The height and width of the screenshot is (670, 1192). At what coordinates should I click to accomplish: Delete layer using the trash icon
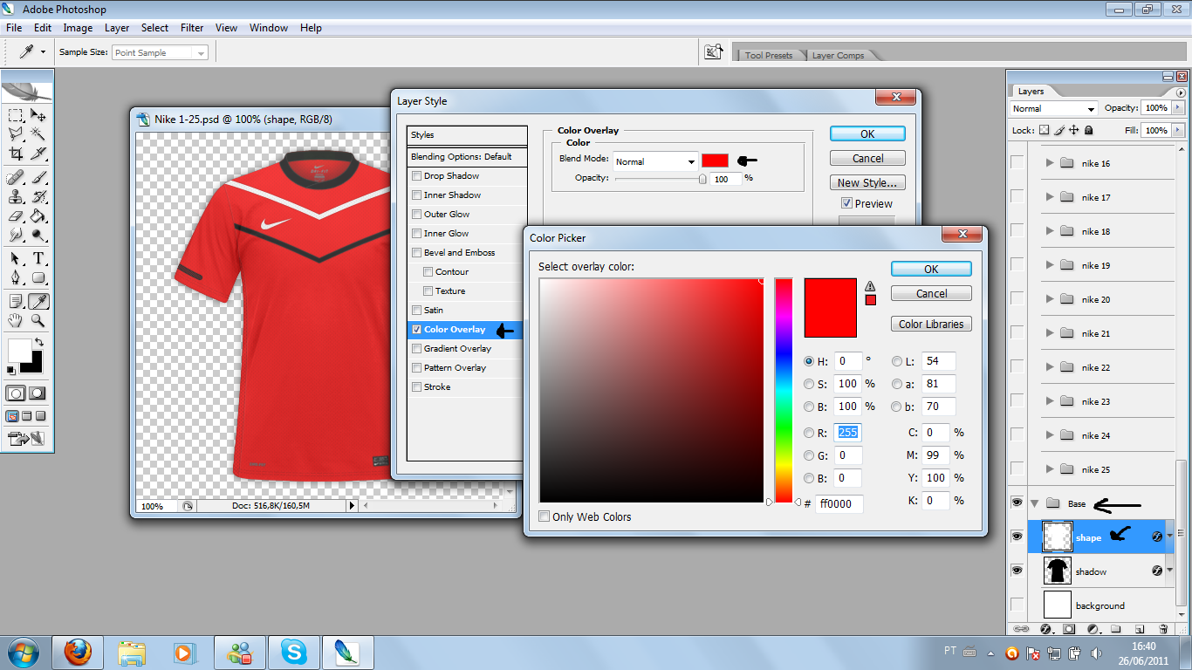tap(1163, 629)
